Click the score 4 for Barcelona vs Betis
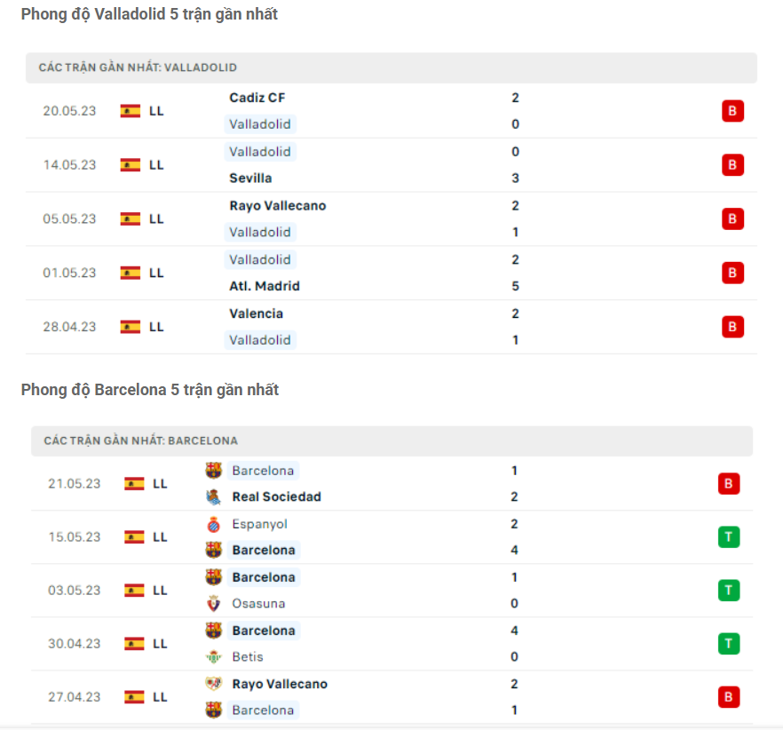 point(513,630)
